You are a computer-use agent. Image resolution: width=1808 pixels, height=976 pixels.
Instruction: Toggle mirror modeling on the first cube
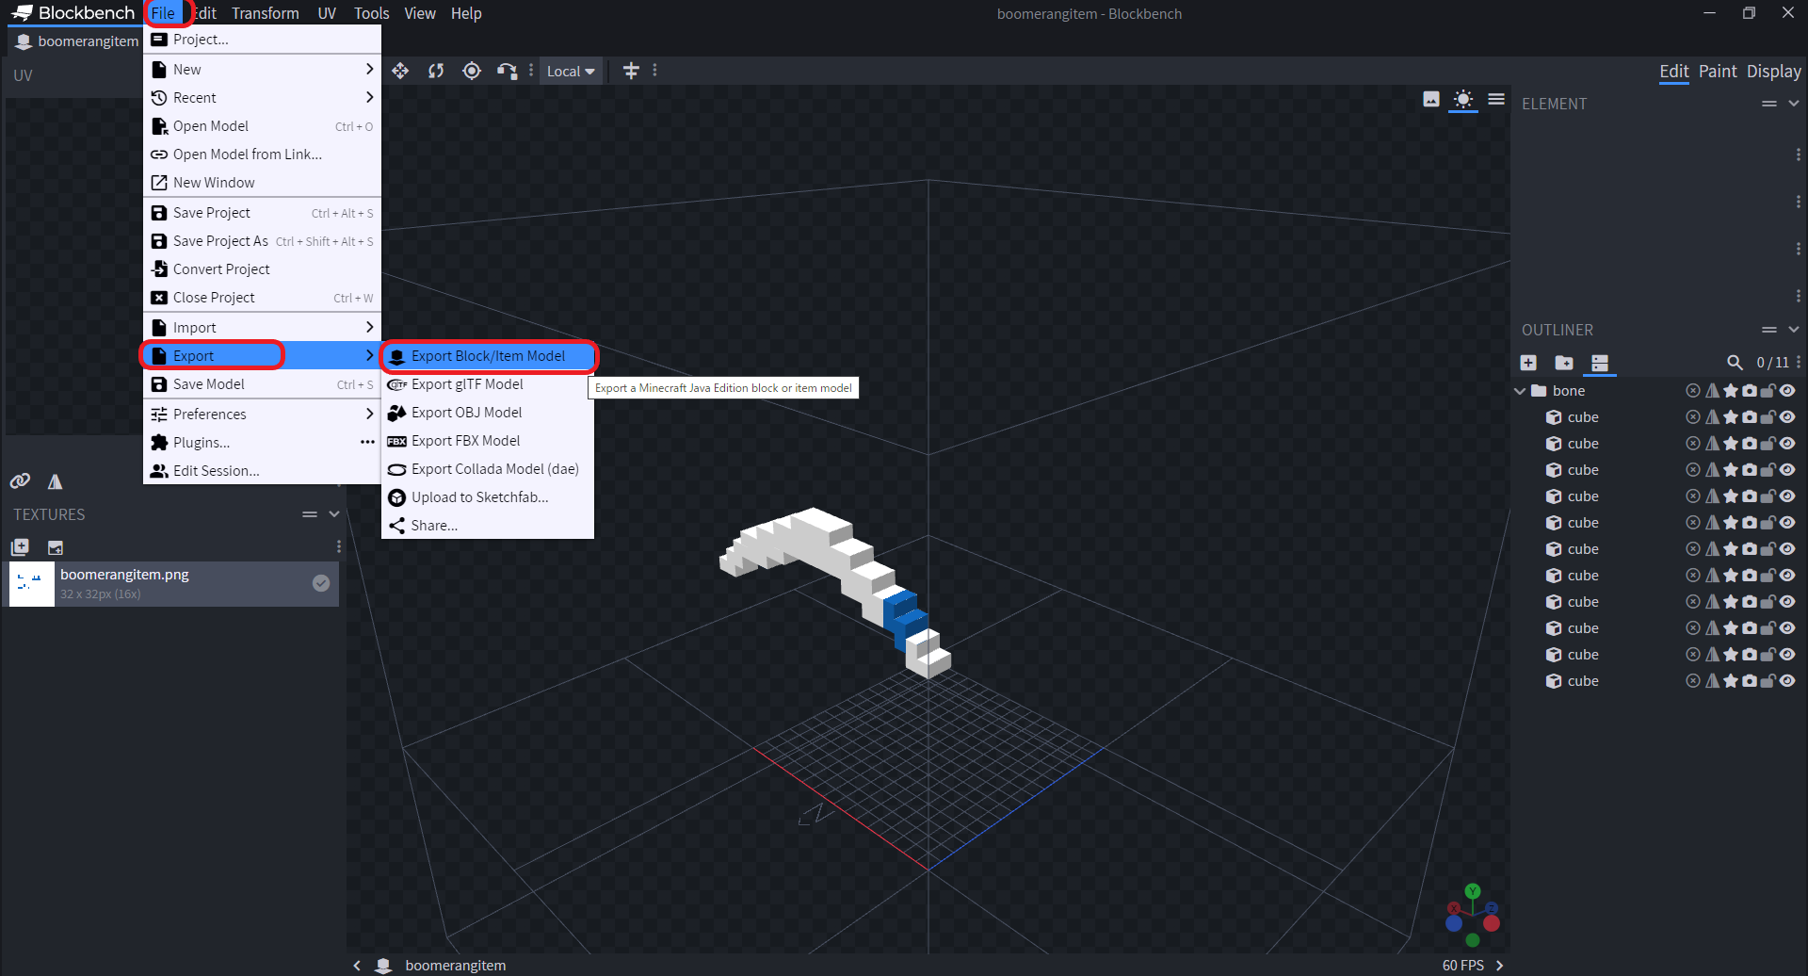click(1713, 415)
